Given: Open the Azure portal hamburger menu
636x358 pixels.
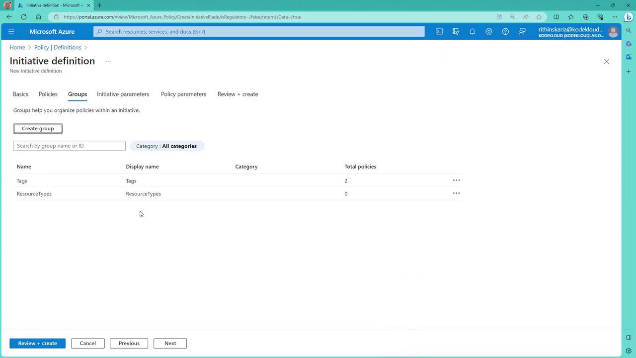Looking at the screenshot, I should (x=11, y=31).
